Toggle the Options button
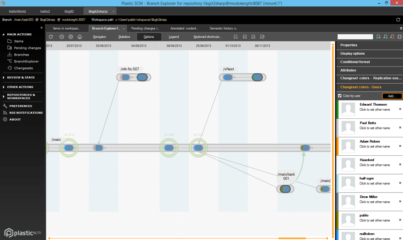 (149, 37)
